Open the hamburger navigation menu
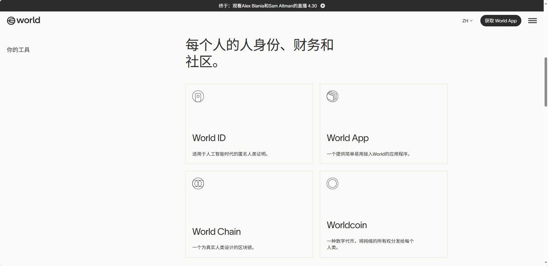This screenshot has width=548, height=266. (x=533, y=20)
